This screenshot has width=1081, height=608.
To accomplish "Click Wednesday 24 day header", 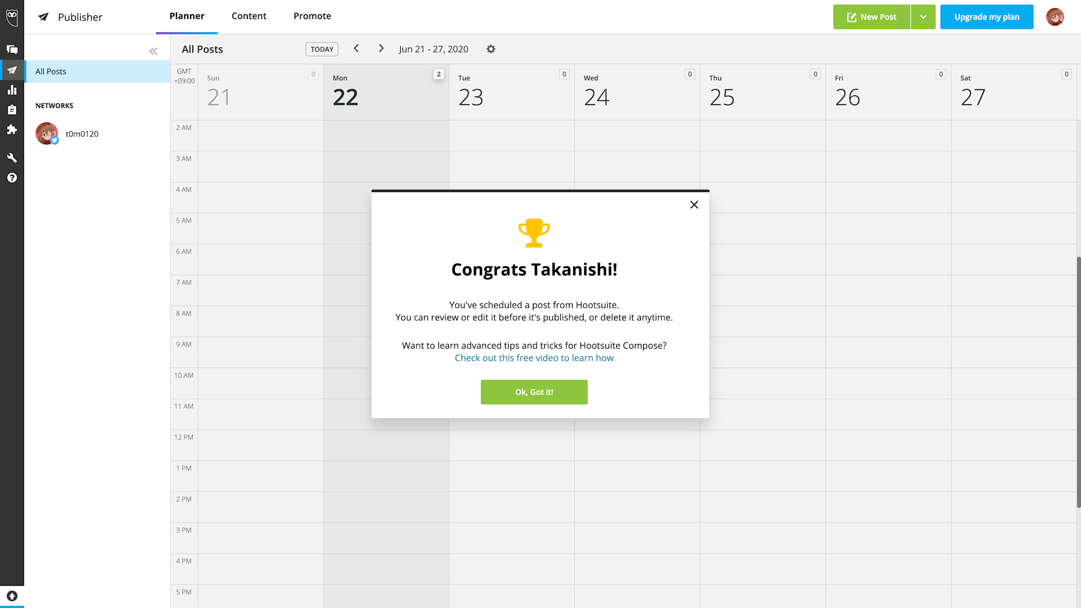I will (637, 92).
